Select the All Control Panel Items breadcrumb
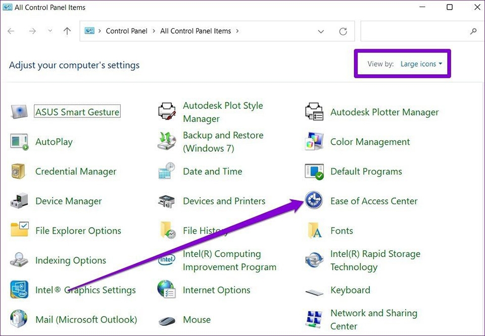This screenshot has height=336, width=485. (x=196, y=31)
